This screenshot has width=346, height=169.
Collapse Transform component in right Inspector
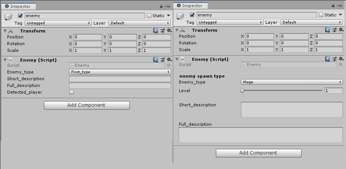pos(177,30)
